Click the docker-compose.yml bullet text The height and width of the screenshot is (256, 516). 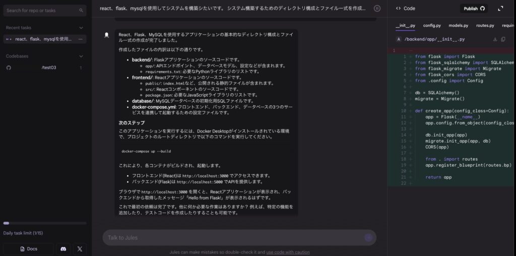(x=212, y=110)
